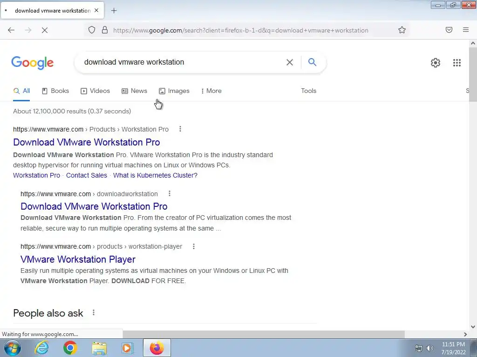The height and width of the screenshot is (357, 477).
Task: Follow the What is Kubernetes Cluster? link
Action: point(155,175)
